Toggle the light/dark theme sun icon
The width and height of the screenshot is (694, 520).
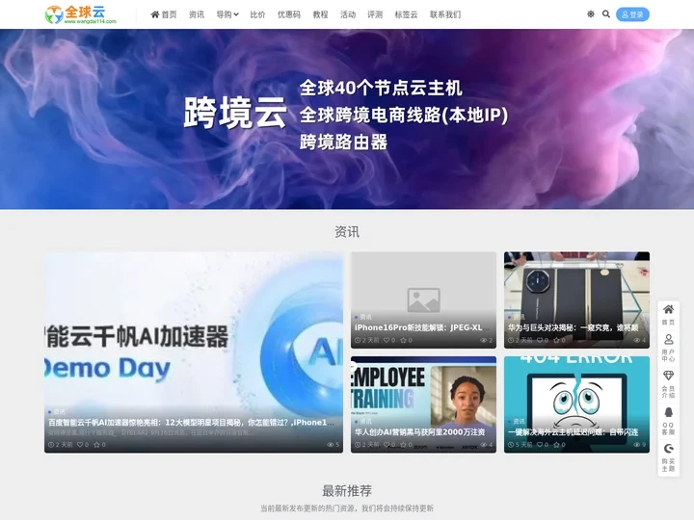pos(591,14)
